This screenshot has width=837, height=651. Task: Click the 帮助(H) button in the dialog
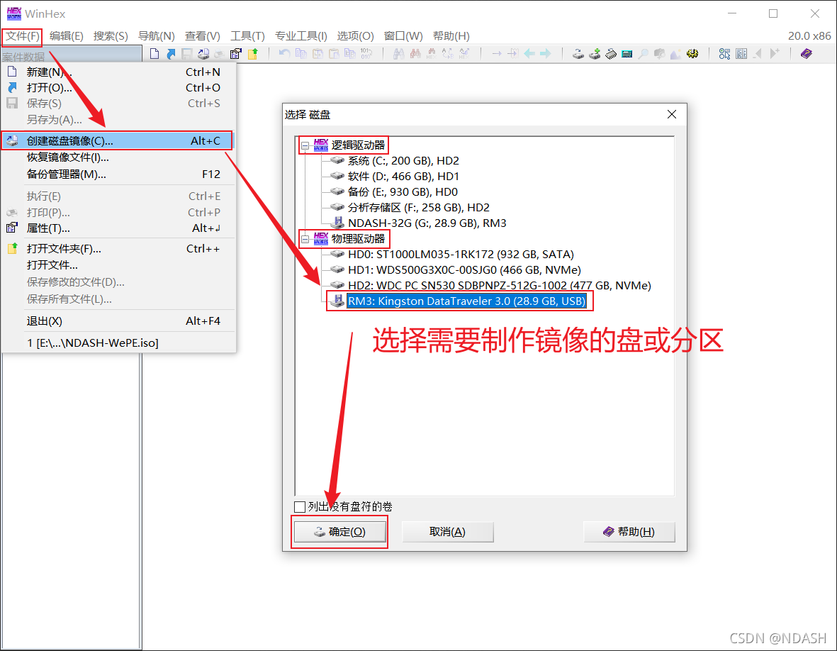click(629, 532)
